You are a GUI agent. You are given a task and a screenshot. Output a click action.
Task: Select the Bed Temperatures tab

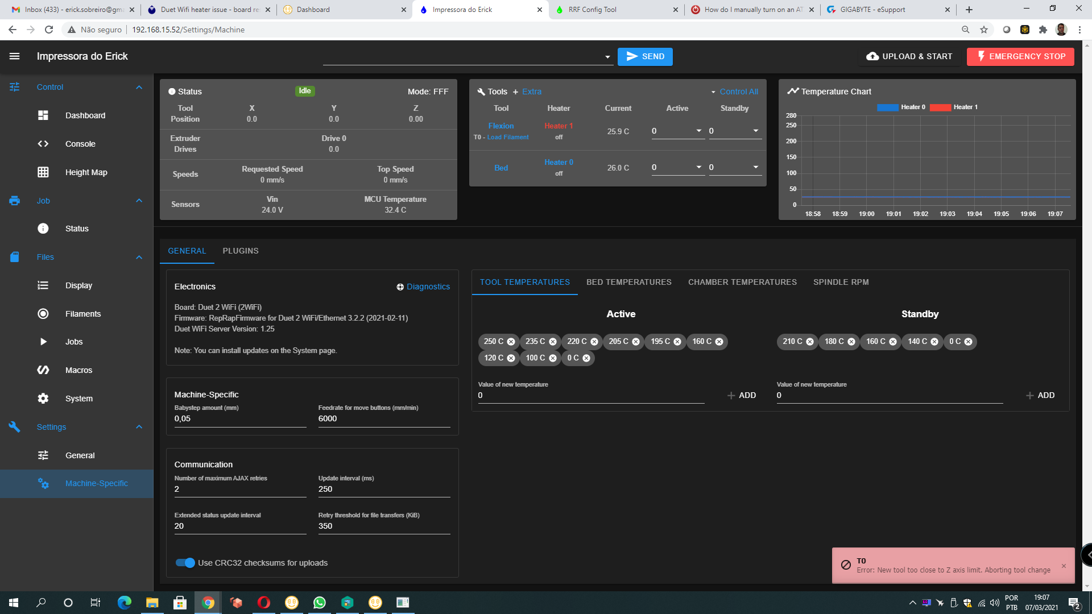coord(629,282)
